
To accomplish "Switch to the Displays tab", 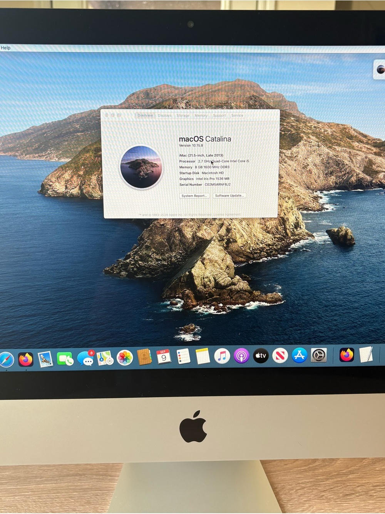I will point(164,115).
